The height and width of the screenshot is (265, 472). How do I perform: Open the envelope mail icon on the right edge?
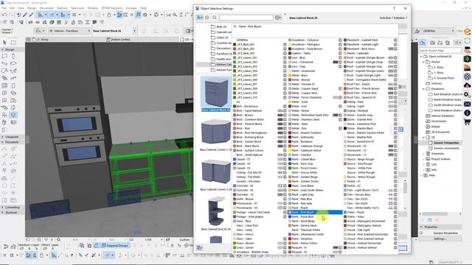[467, 104]
